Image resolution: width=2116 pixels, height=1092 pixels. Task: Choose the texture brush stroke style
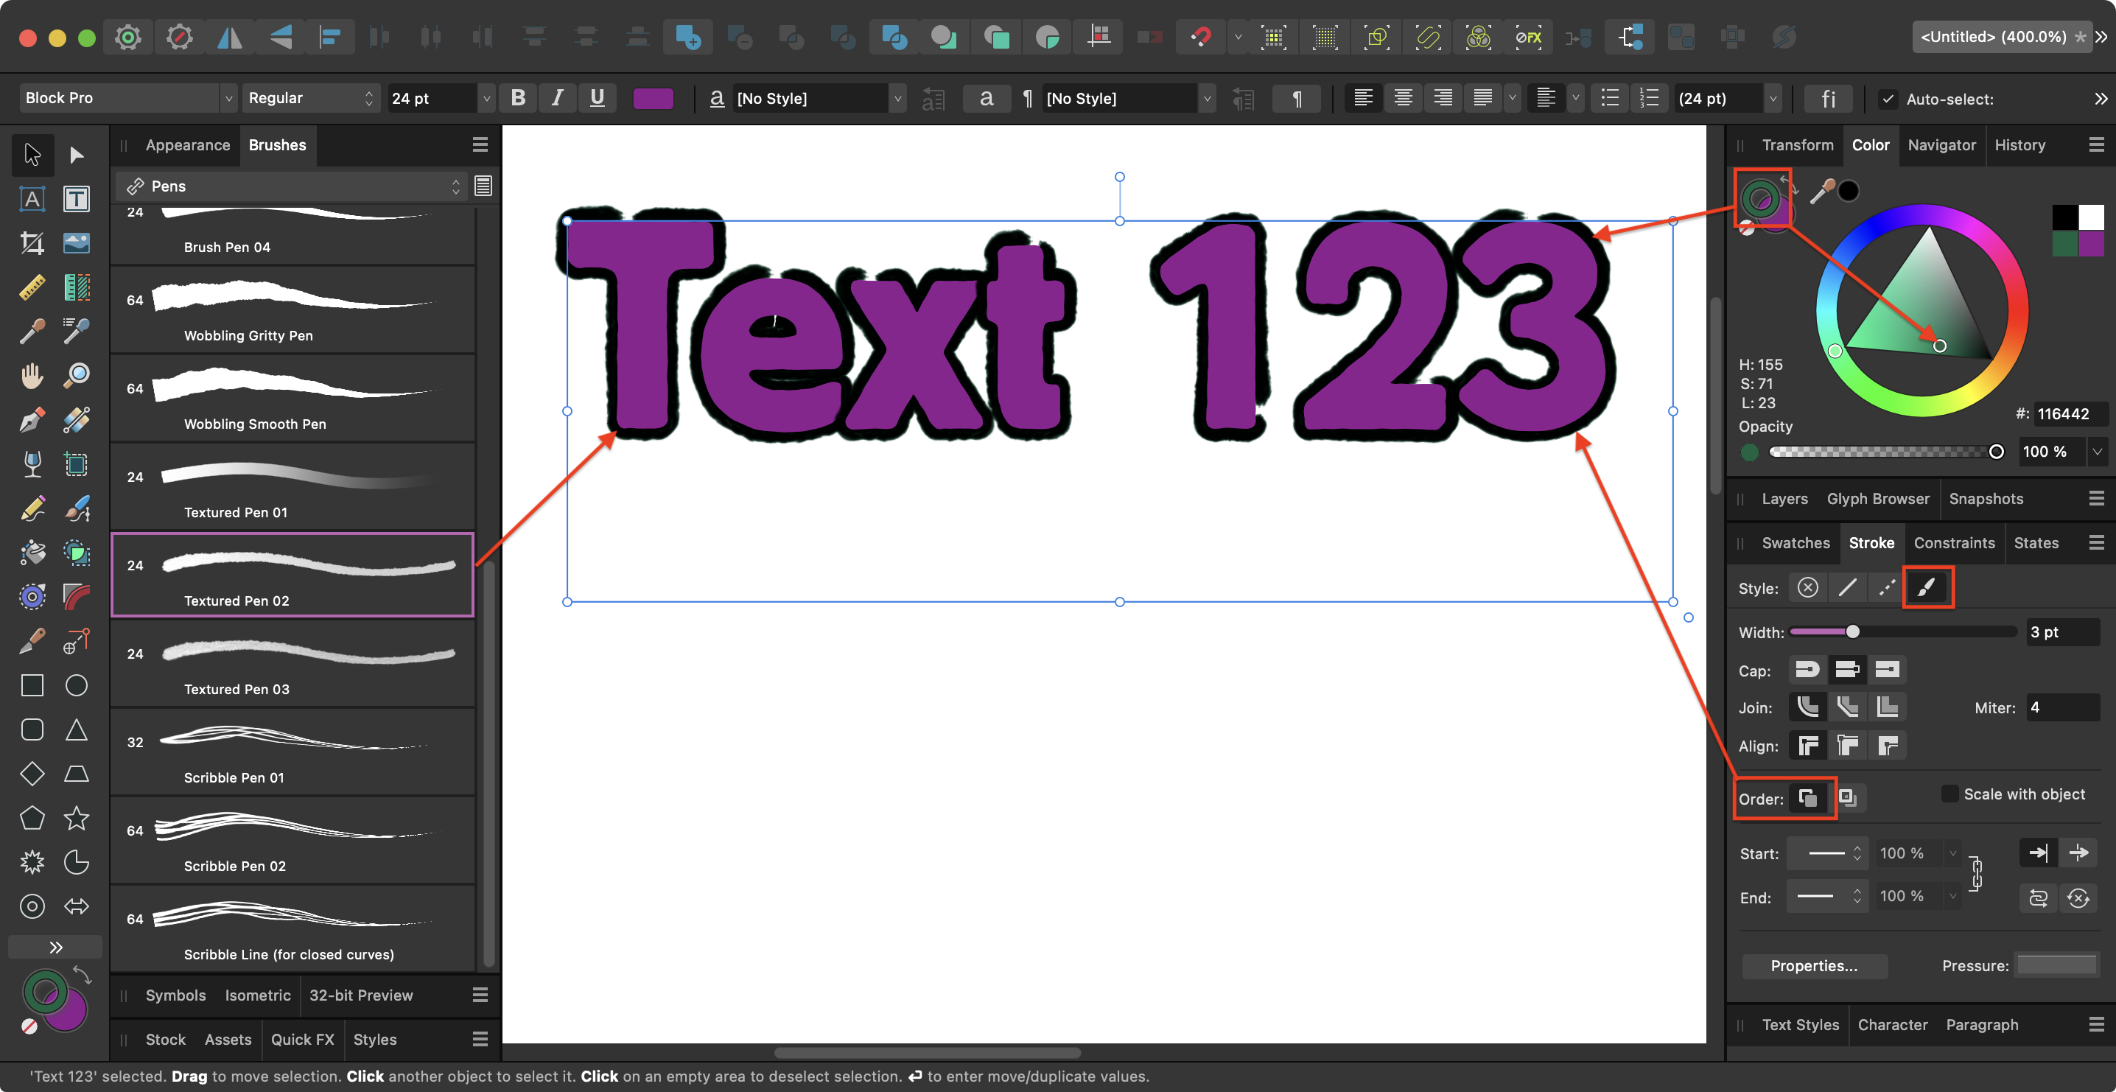point(1928,587)
